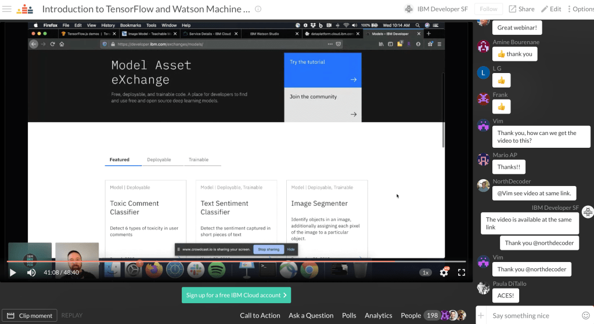The image size is (594, 324).
Task: Sign up for a free IBM Cloud account
Action: click(x=236, y=295)
